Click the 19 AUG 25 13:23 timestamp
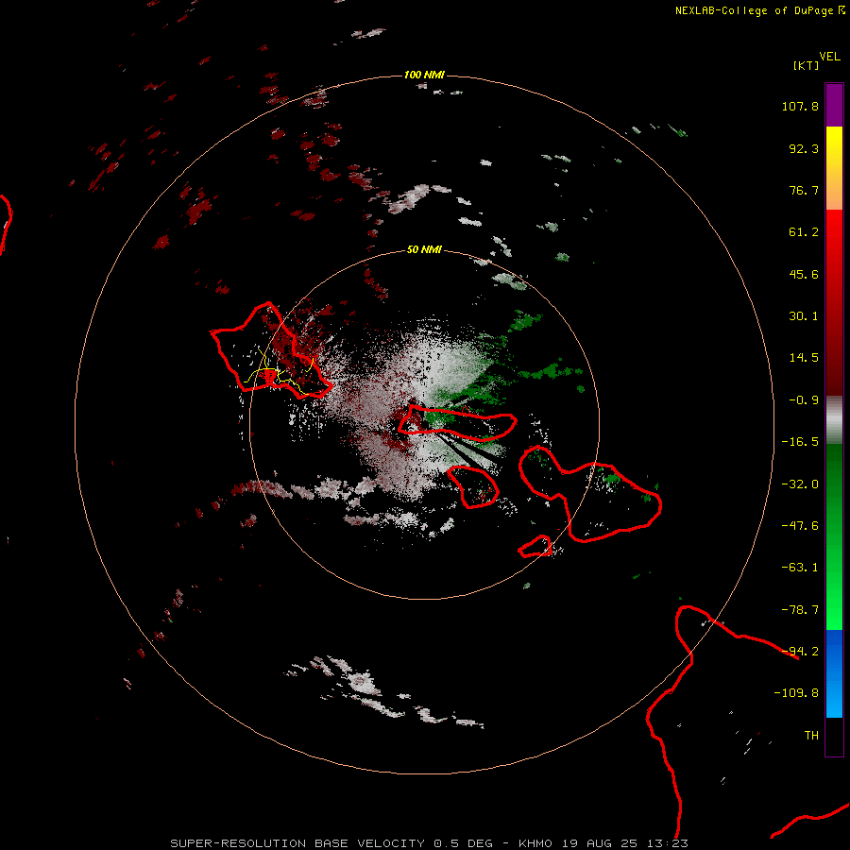 click(x=625, y=843)
